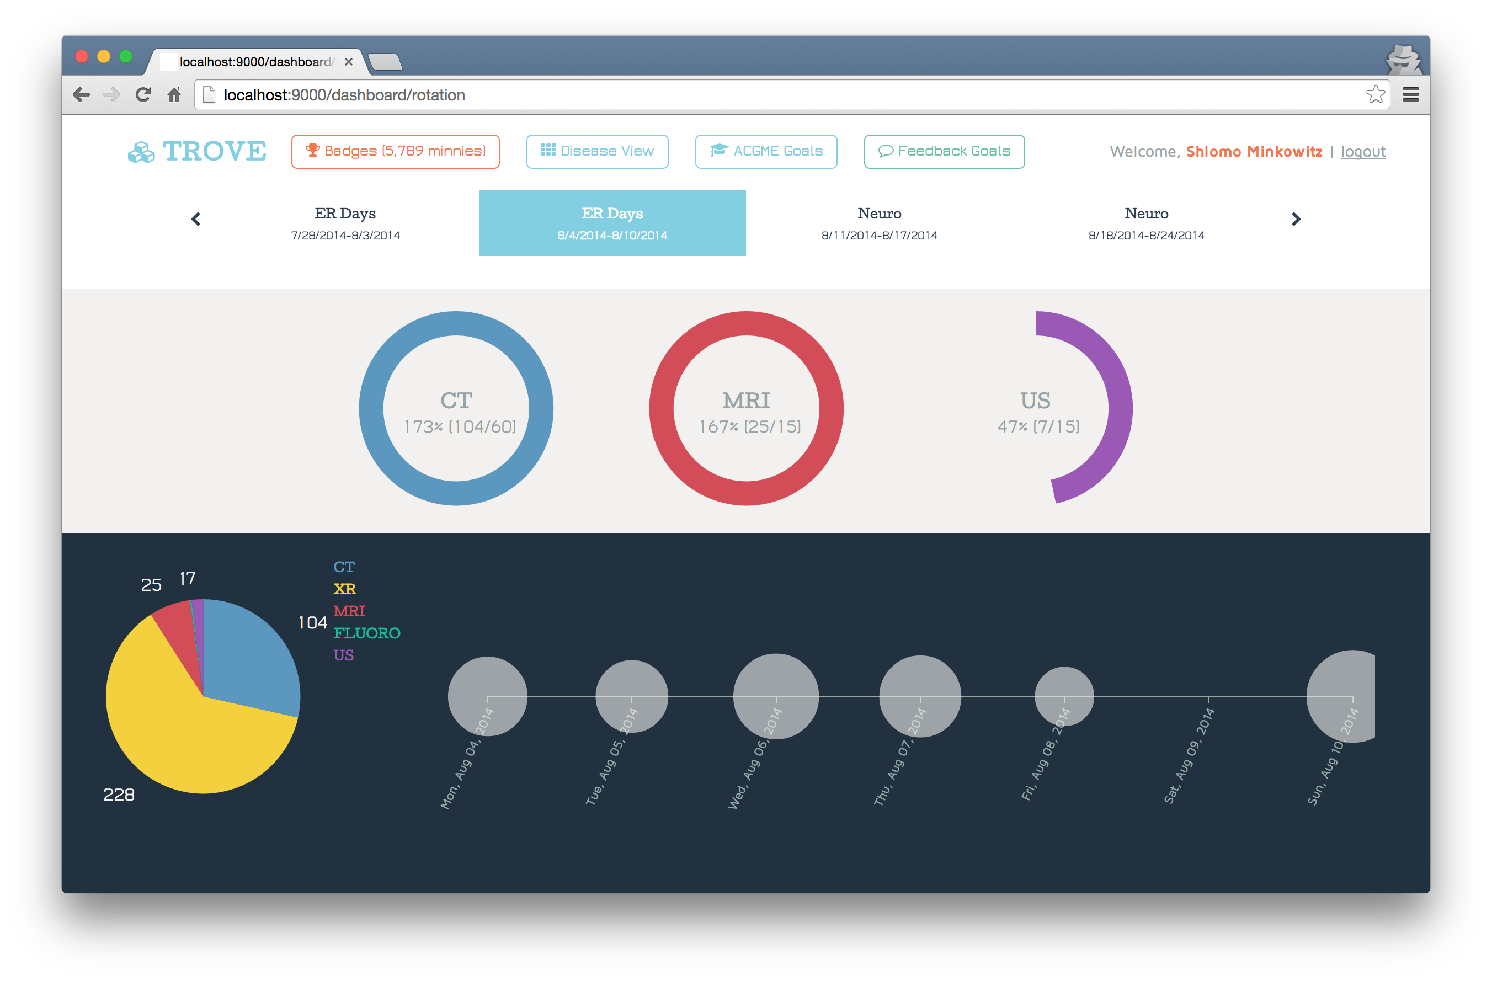Select Neuro 8/11/2014-8/17/2014 rotation
The width and height of the screenshot is (1492, 981).
[x=879, y=223]
